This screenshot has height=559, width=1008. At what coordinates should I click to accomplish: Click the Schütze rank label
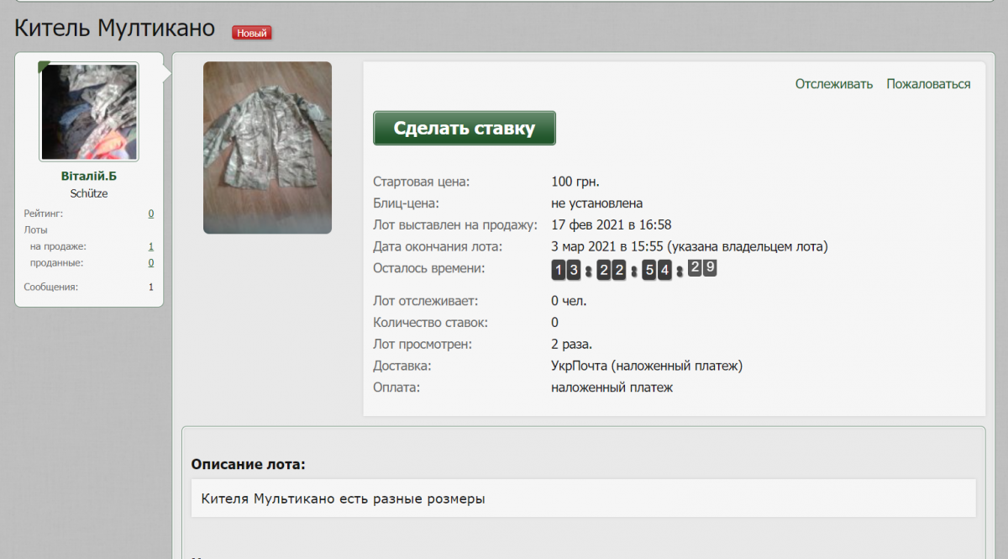point(89,193)
